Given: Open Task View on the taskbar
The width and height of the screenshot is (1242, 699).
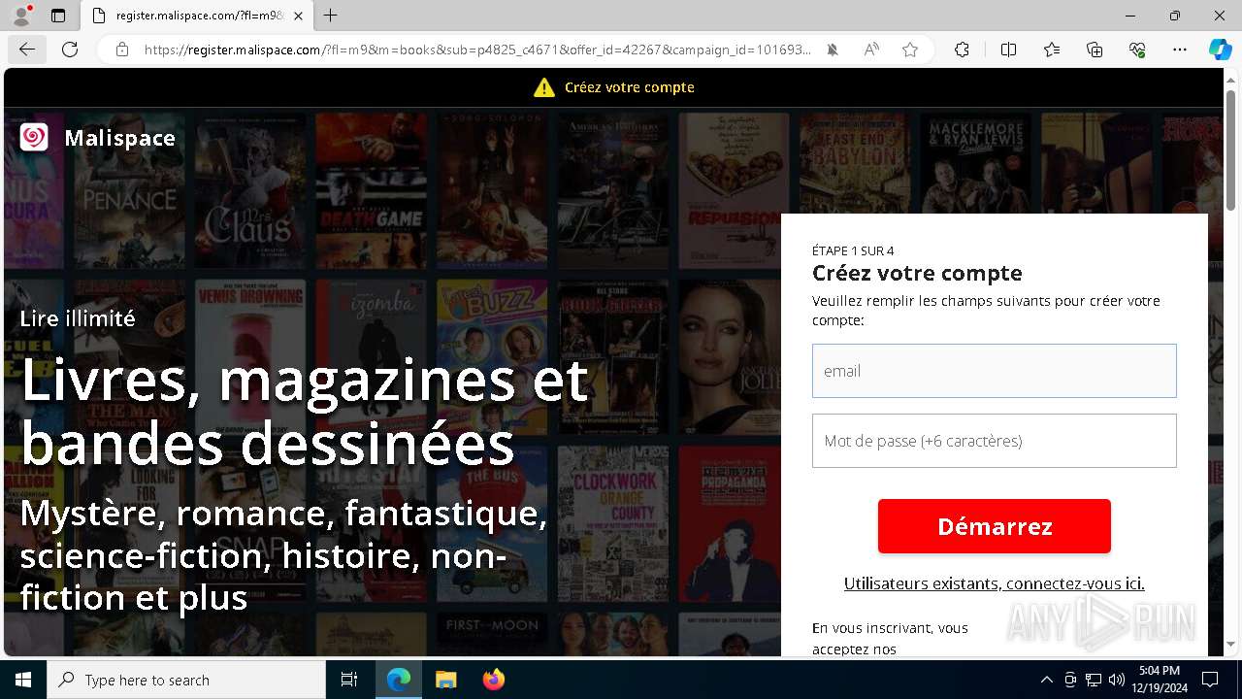Looking at the screenshot, I should pos(349,680).
